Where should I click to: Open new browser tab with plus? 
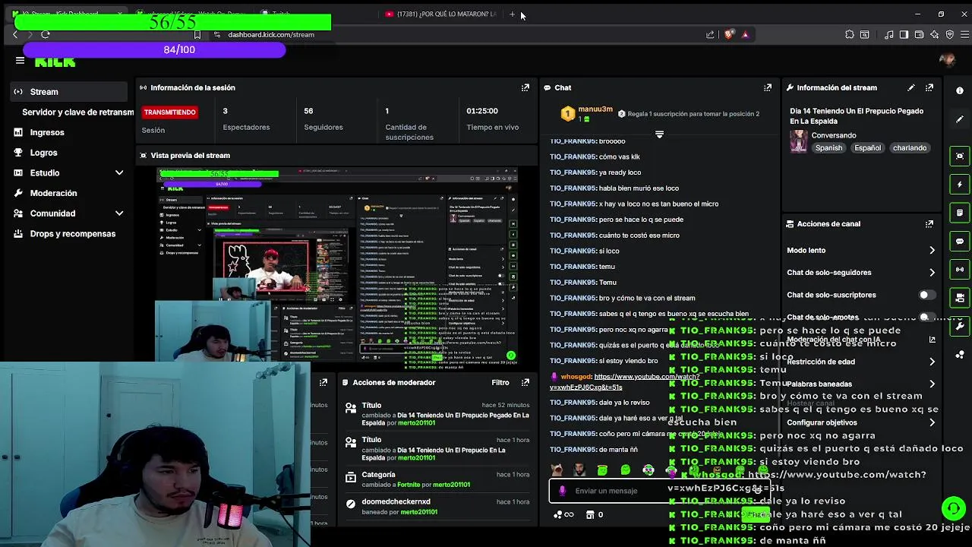point(513,14)
